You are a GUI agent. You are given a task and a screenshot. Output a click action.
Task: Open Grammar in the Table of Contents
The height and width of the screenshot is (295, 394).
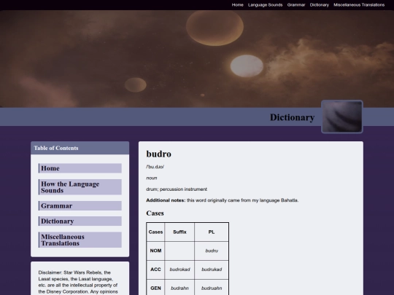[80, 205]
